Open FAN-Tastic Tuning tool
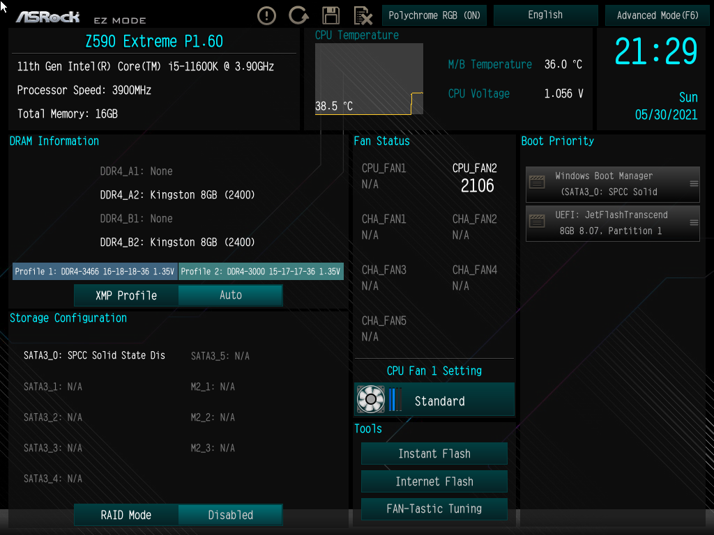714x535 pixels. click(434, 509)
